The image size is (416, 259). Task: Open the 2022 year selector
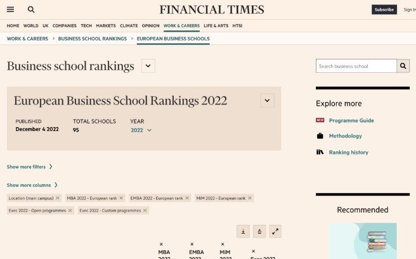click(x=141, y=130)
